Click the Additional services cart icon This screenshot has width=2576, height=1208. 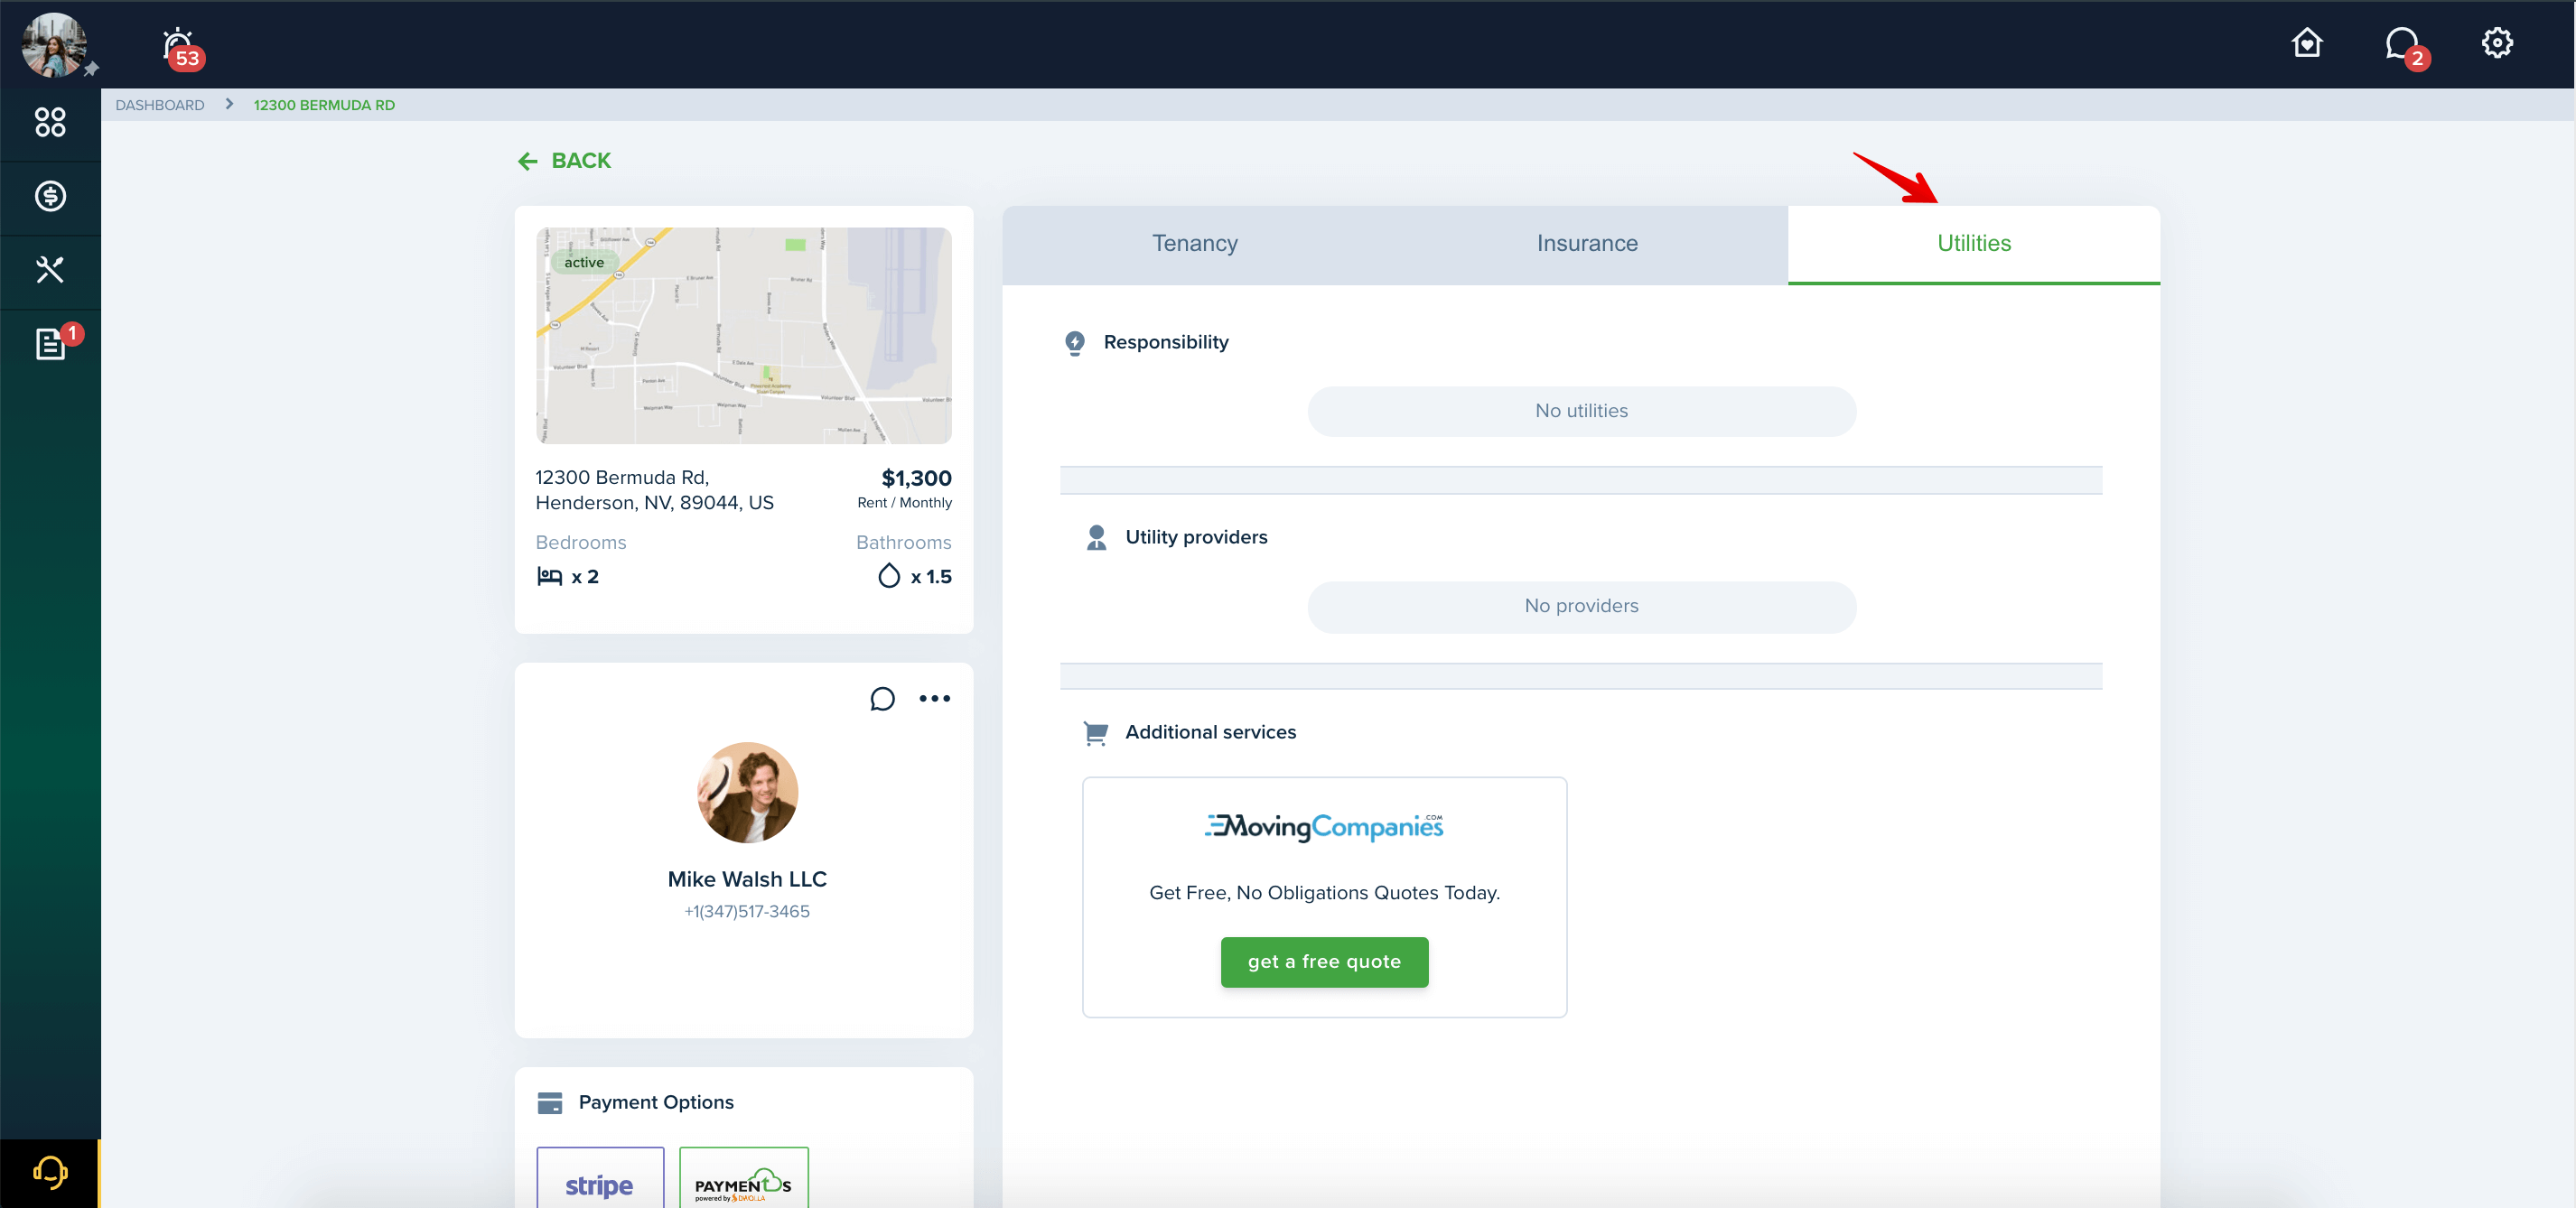pos(1096,733)
